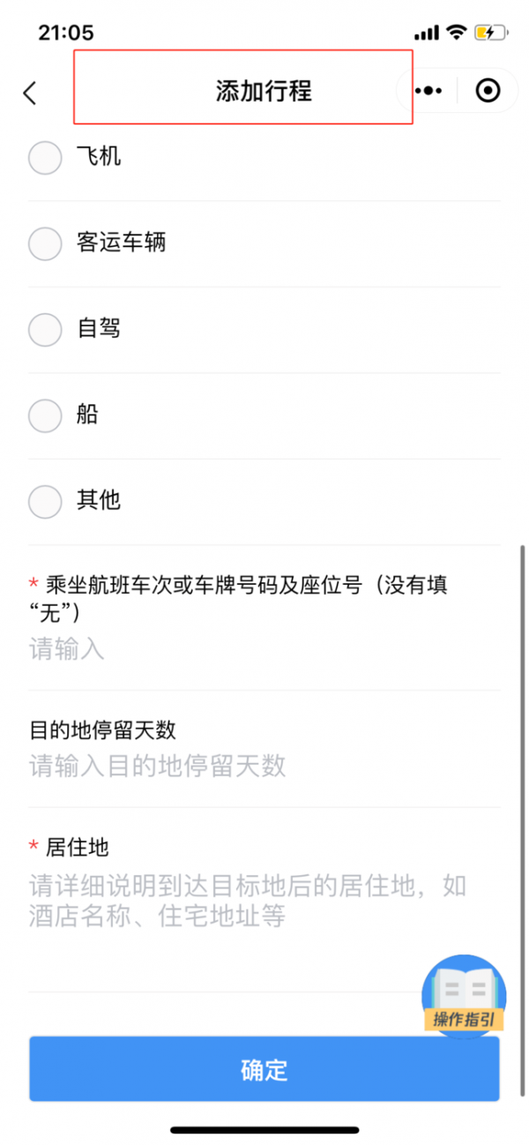Click the flight or plate number input field
The image size is (529, 1145).
[x=264, y=650]
